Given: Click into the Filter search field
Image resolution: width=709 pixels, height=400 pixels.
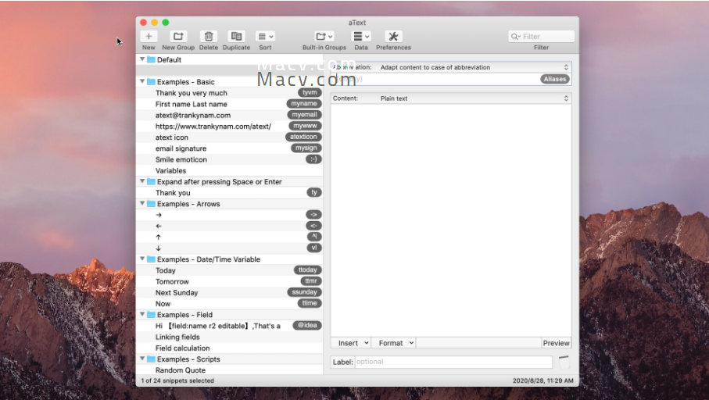Looking at the screenshot, I should pyautogui.click(x=541, y=36).
